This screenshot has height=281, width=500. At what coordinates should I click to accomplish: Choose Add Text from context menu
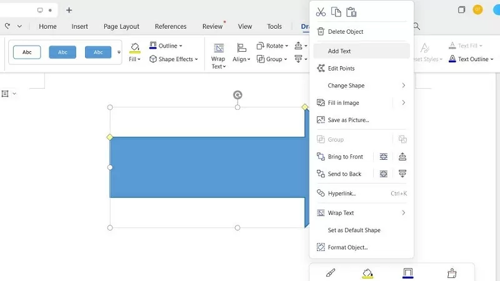pos(339,51)
